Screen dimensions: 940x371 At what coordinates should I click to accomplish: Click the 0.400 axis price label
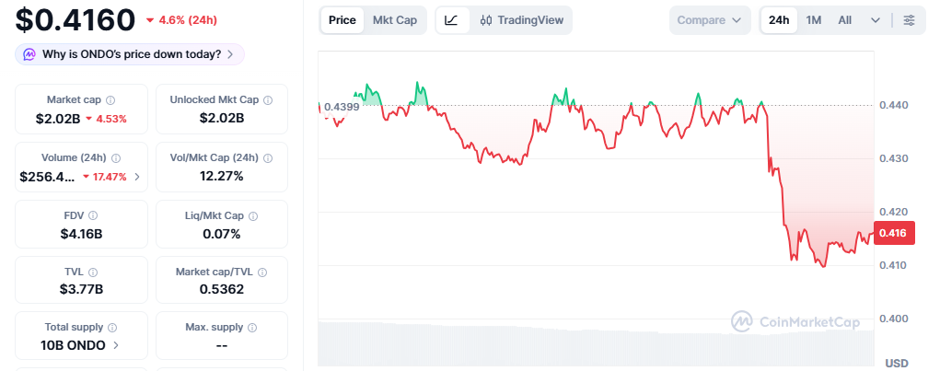(x=893, y=319)
